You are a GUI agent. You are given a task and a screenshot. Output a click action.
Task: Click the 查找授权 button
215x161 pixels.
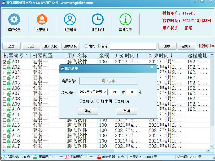coord(71,46)
